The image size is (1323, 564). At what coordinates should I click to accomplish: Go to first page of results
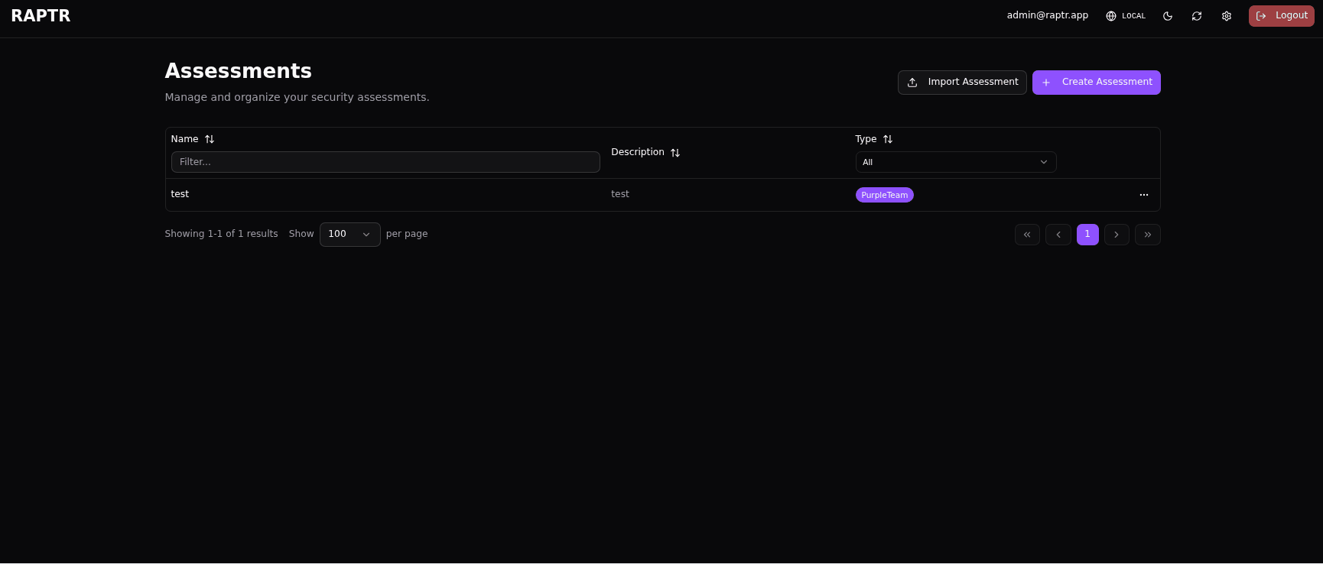[1026, 235]
